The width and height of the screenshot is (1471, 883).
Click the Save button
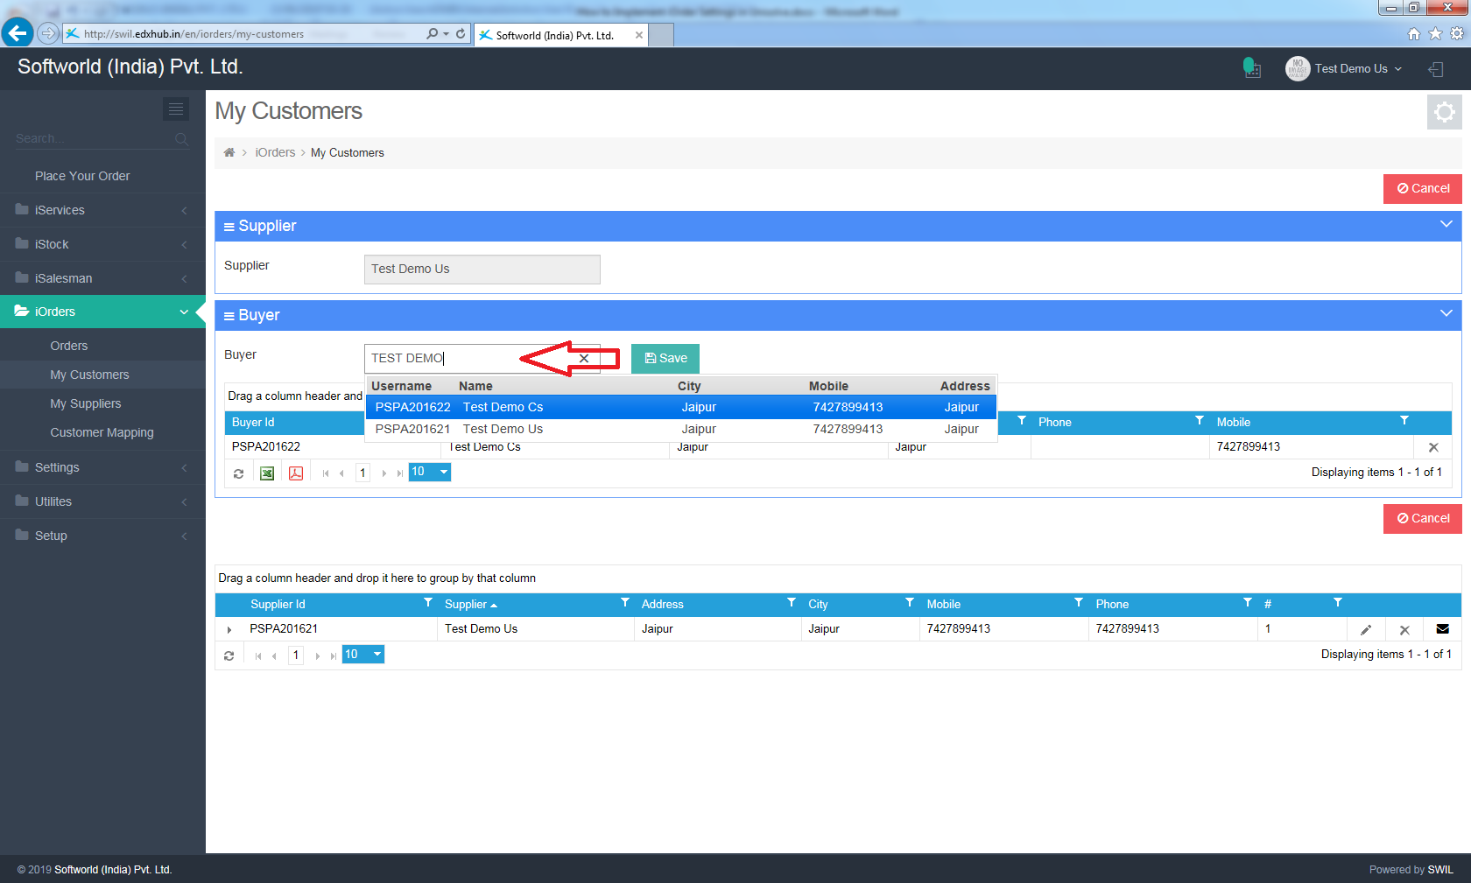click(665, 358)
